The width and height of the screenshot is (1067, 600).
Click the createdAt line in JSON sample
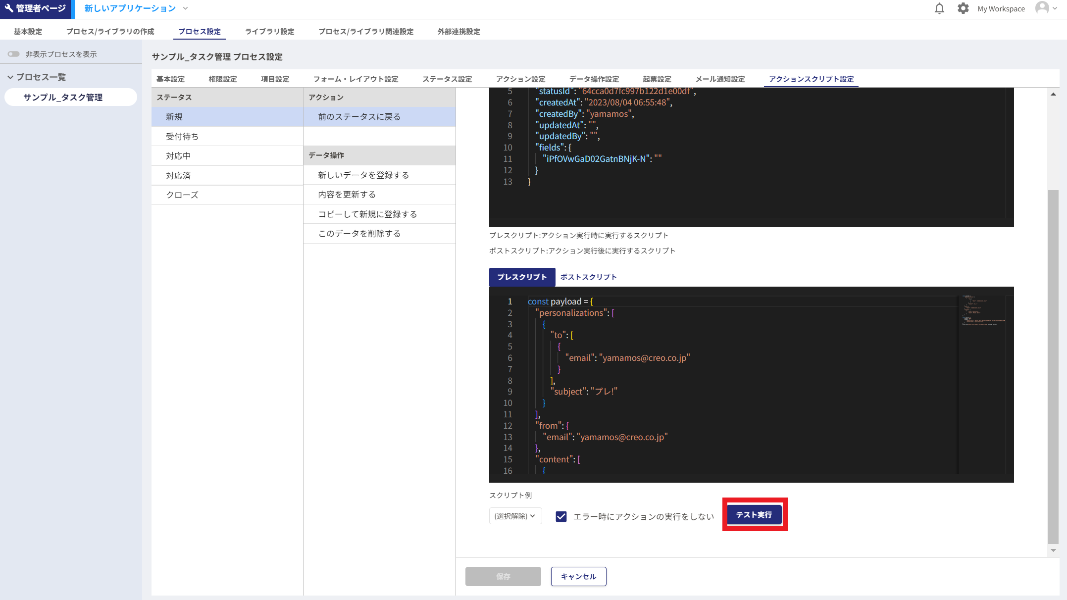(x=604, y=102)
